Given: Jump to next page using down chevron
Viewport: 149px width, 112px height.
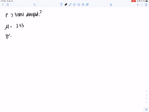Looking at the screenshot, I should pyautogui.click(x=146, y=102).
